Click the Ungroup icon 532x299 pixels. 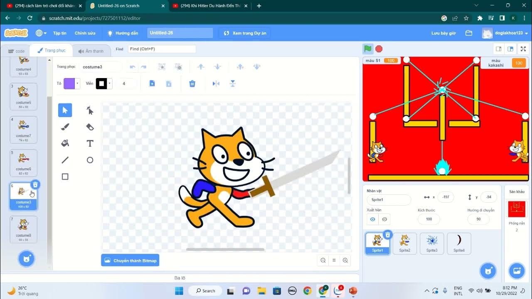coord(178,66)
